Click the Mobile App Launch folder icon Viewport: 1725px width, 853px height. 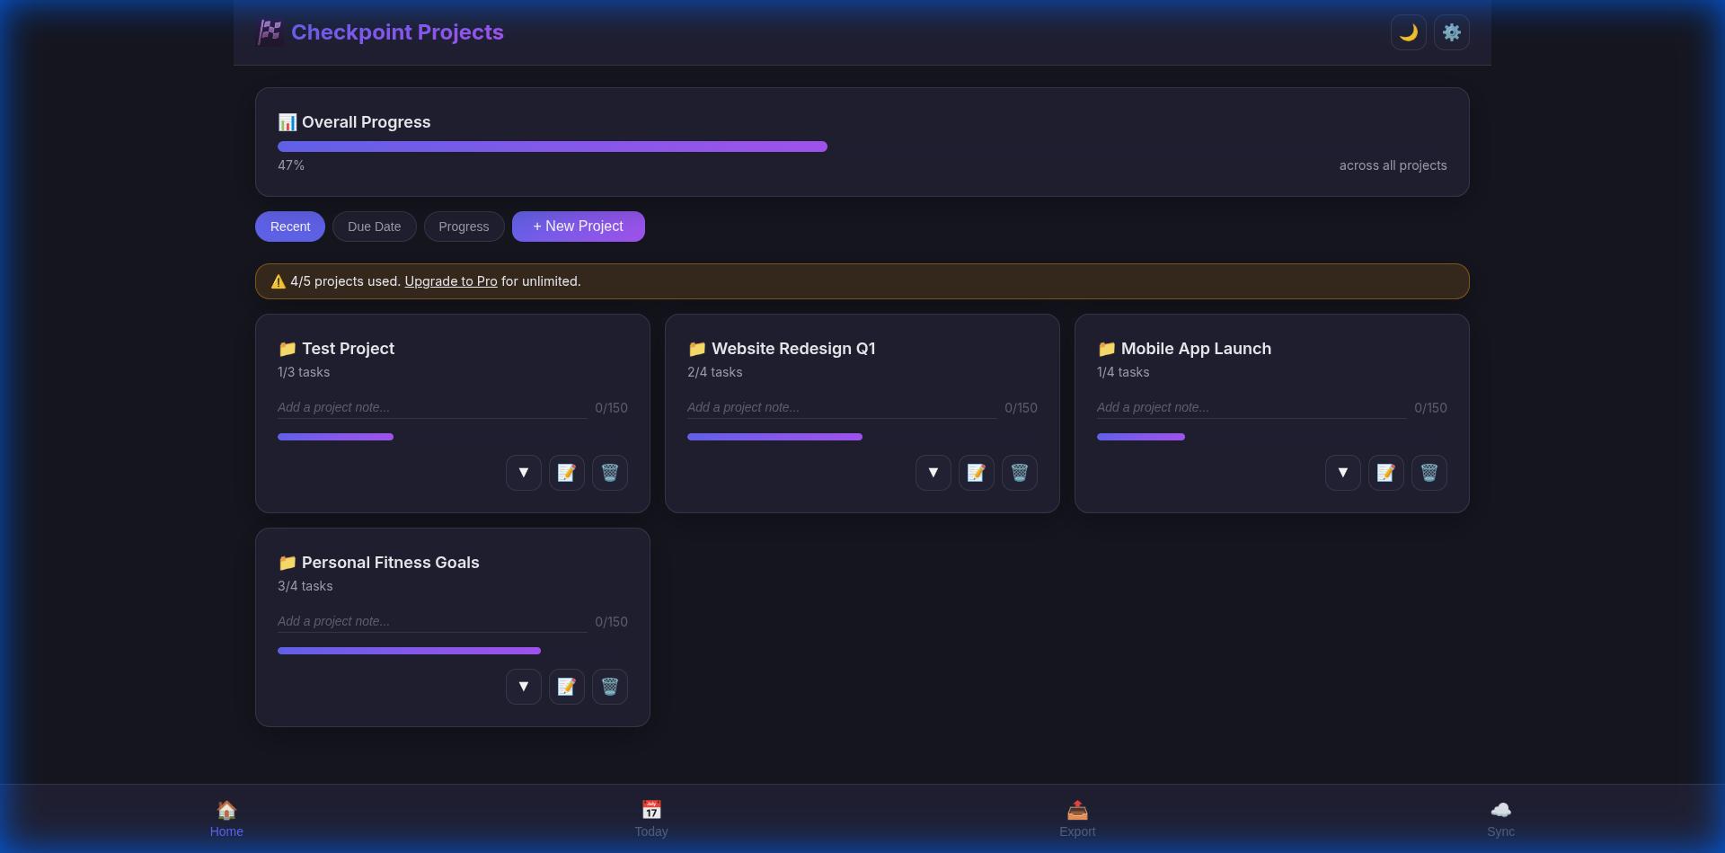point(1107,349)
